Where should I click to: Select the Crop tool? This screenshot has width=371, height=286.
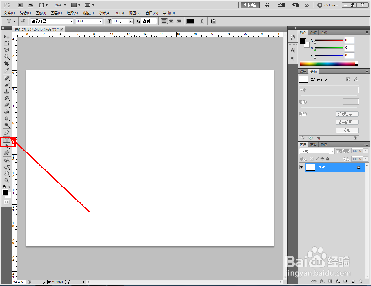click(7, 64)
